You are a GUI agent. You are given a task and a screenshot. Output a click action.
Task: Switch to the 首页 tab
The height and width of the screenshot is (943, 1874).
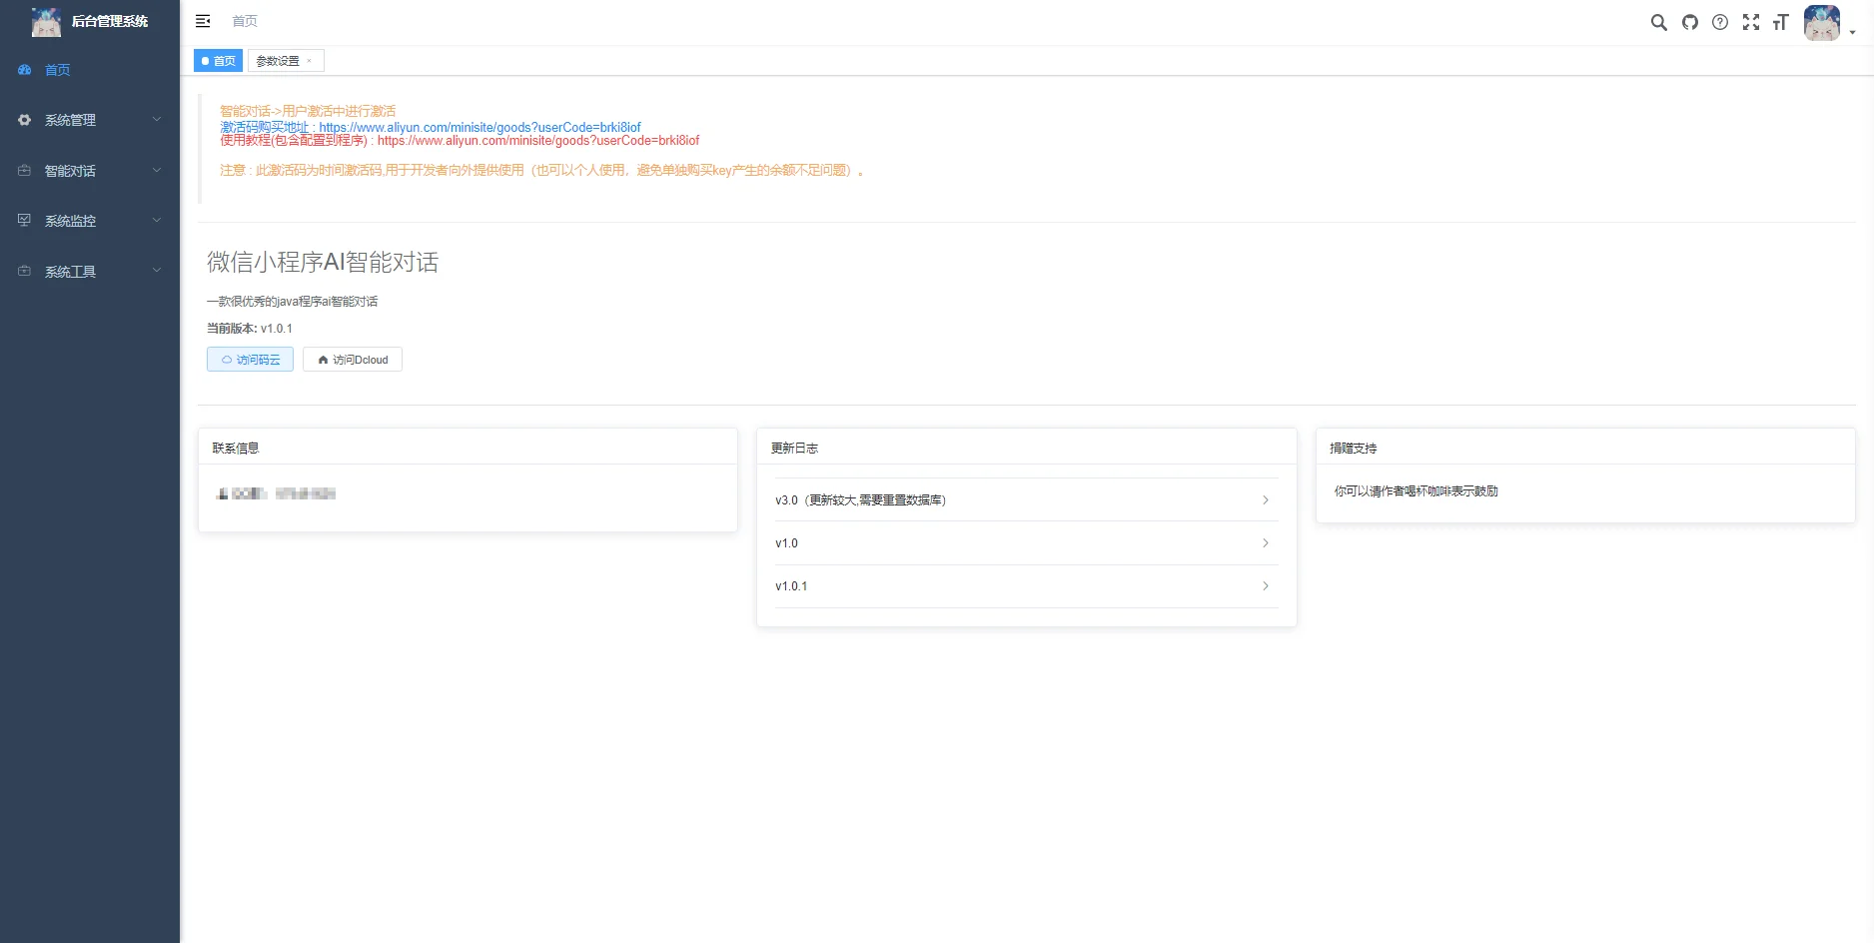[219, 61]
